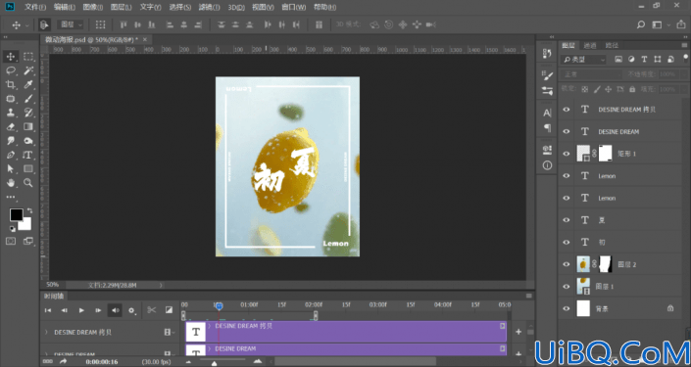Click the 图层 2 layer mask thumbnail
Viewport: 691px width, 367px height.
coord(606,264)
